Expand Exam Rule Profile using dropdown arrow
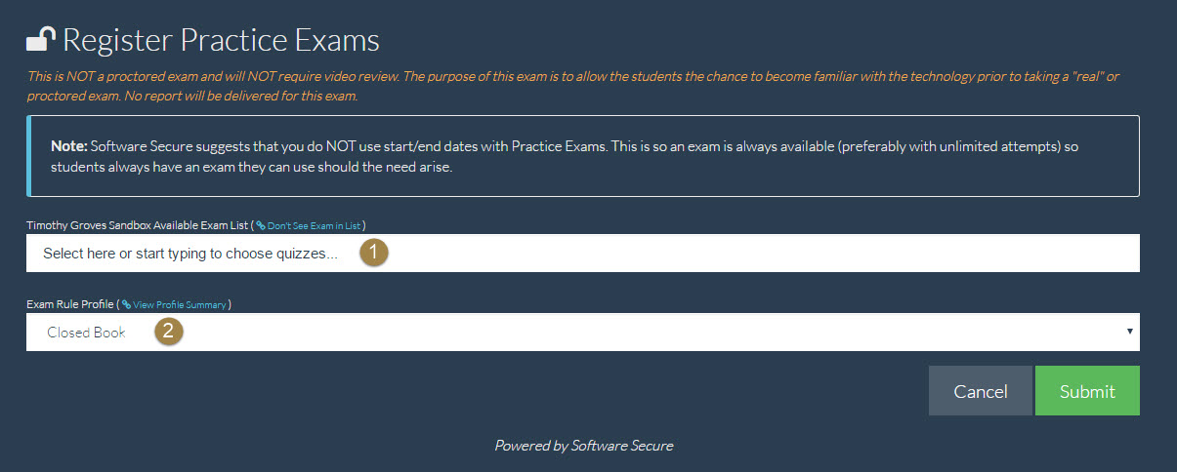 (1129, 332)
